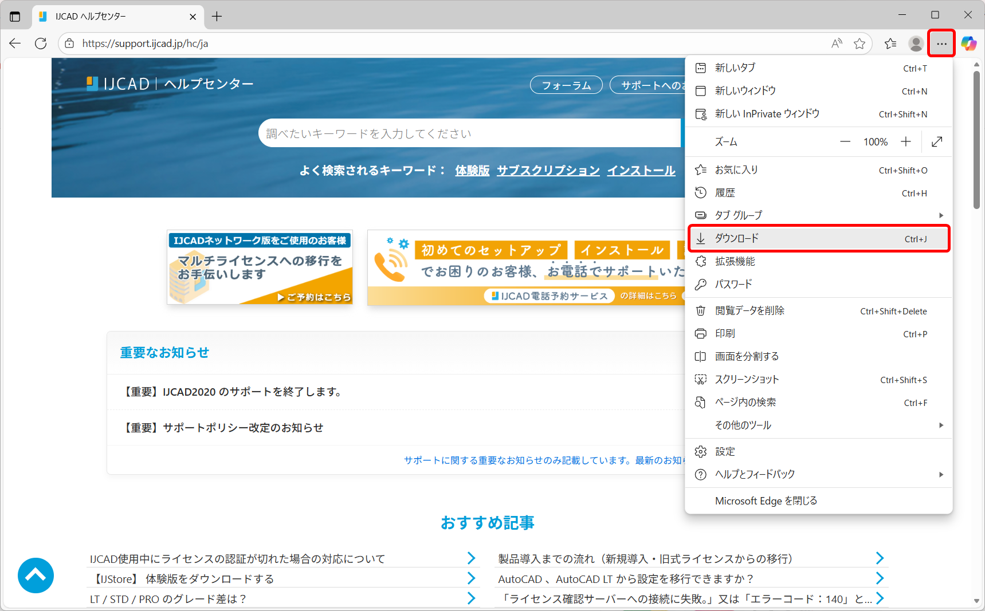Reload the current page
985x611 pixels.
pos(40,43)
